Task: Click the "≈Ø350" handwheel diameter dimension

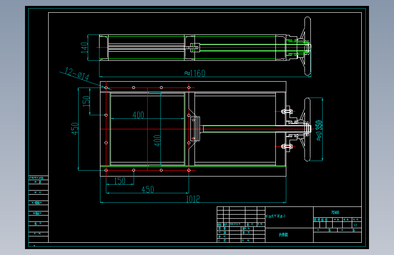Action: pos(319,131)
